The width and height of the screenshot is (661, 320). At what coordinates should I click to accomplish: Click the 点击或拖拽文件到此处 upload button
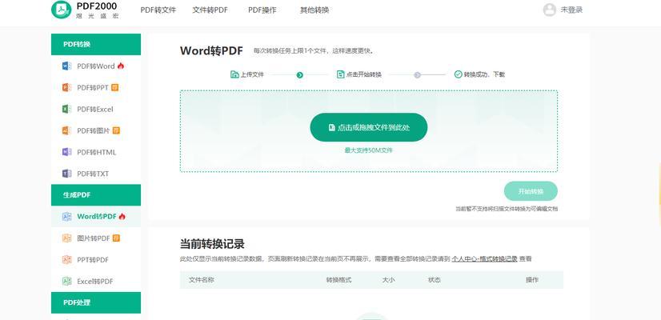pyautogui.click(x=368, y=127)
